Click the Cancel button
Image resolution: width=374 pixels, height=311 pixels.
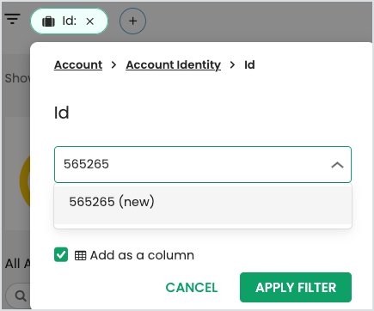click(x=192, y=288)
